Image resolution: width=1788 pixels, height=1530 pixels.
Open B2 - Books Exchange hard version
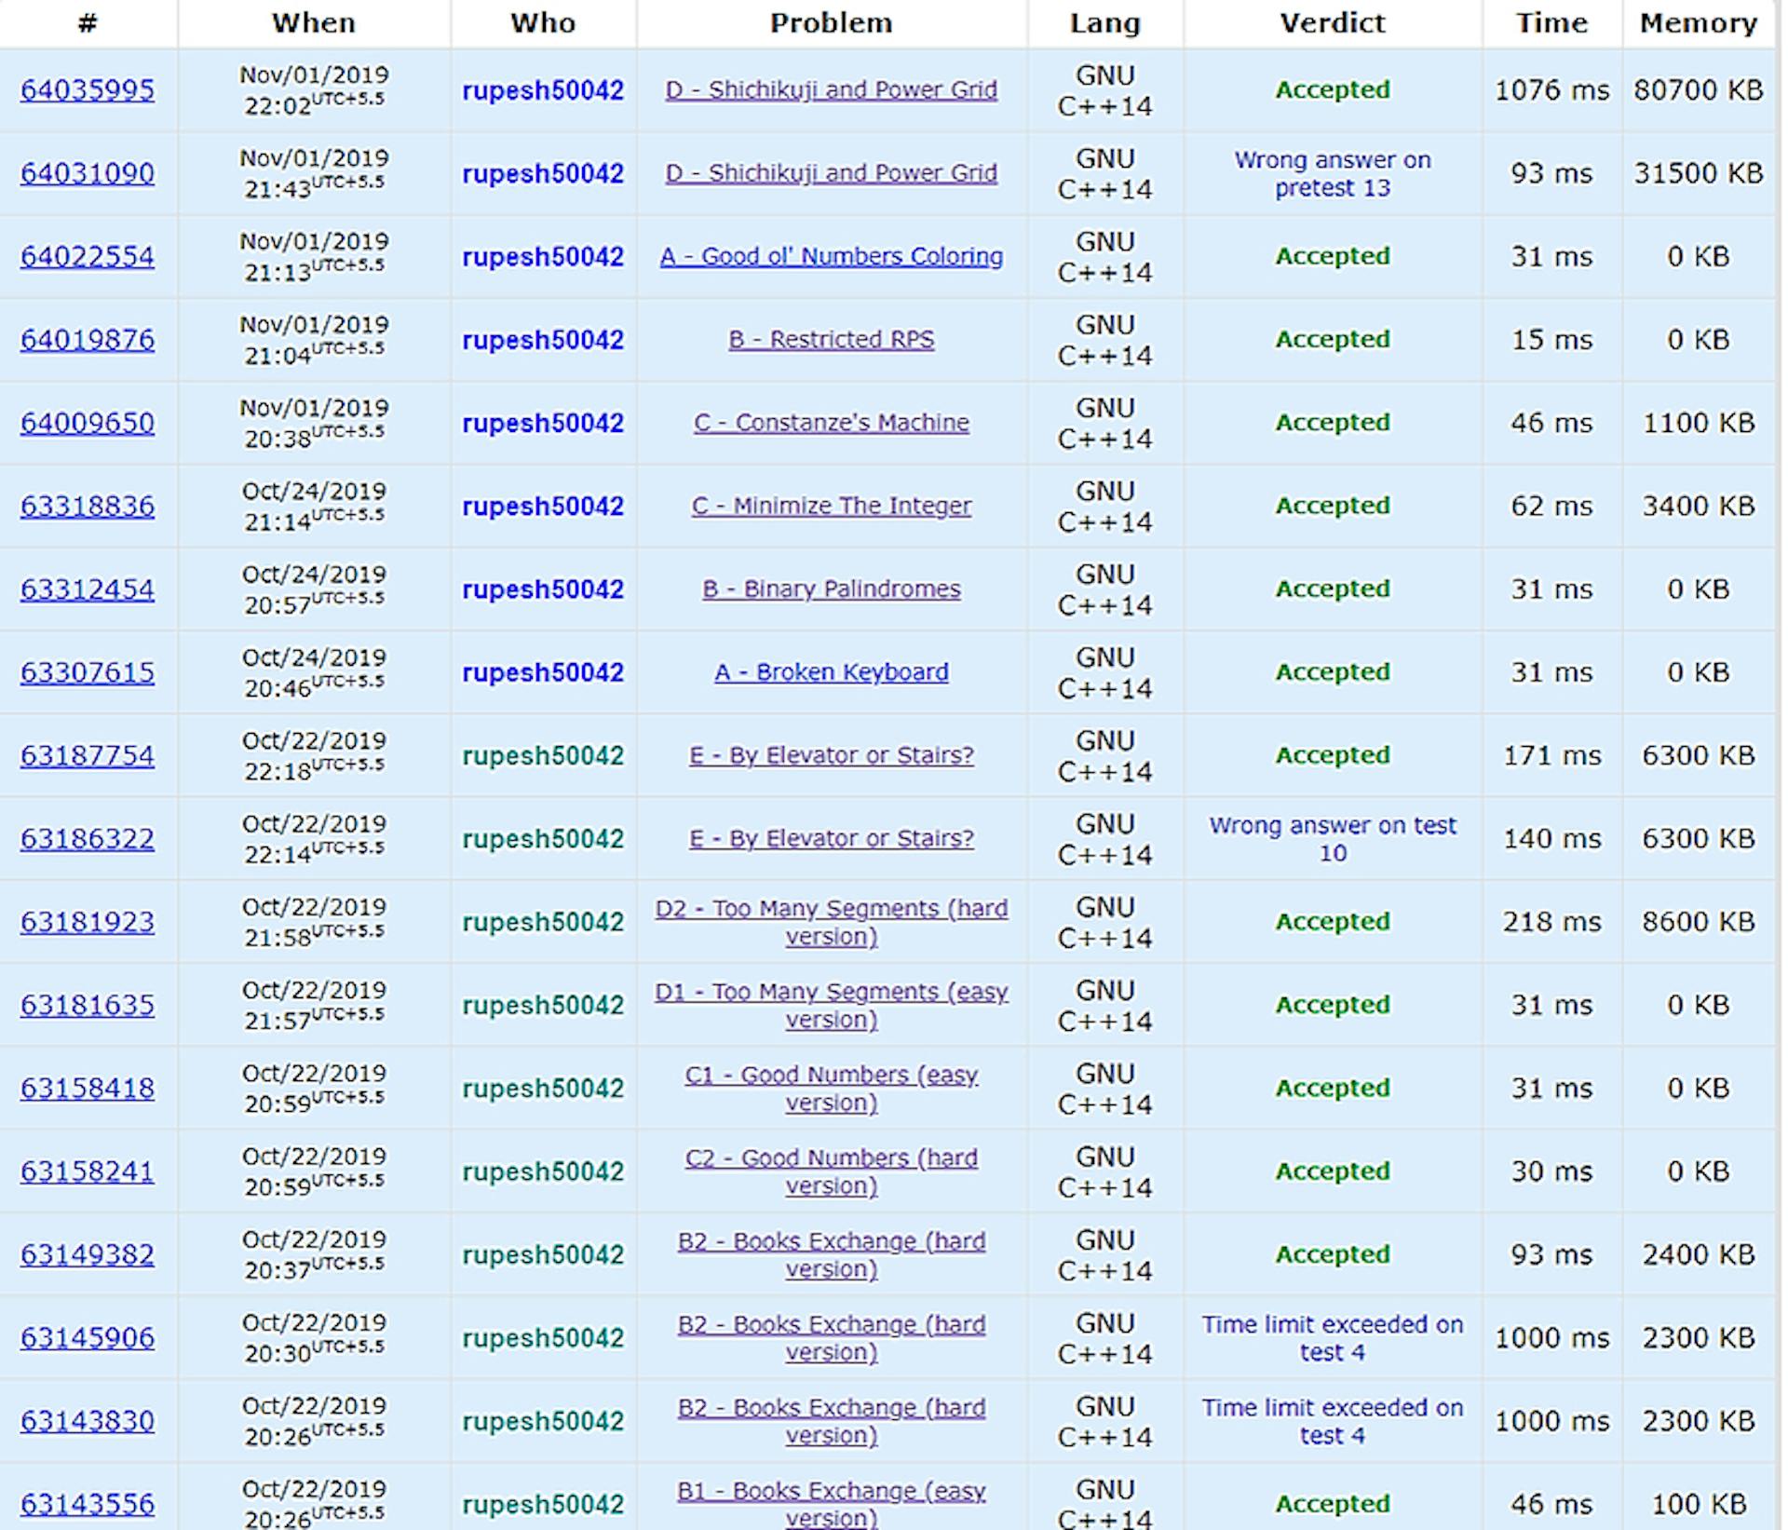[832, 1254]
